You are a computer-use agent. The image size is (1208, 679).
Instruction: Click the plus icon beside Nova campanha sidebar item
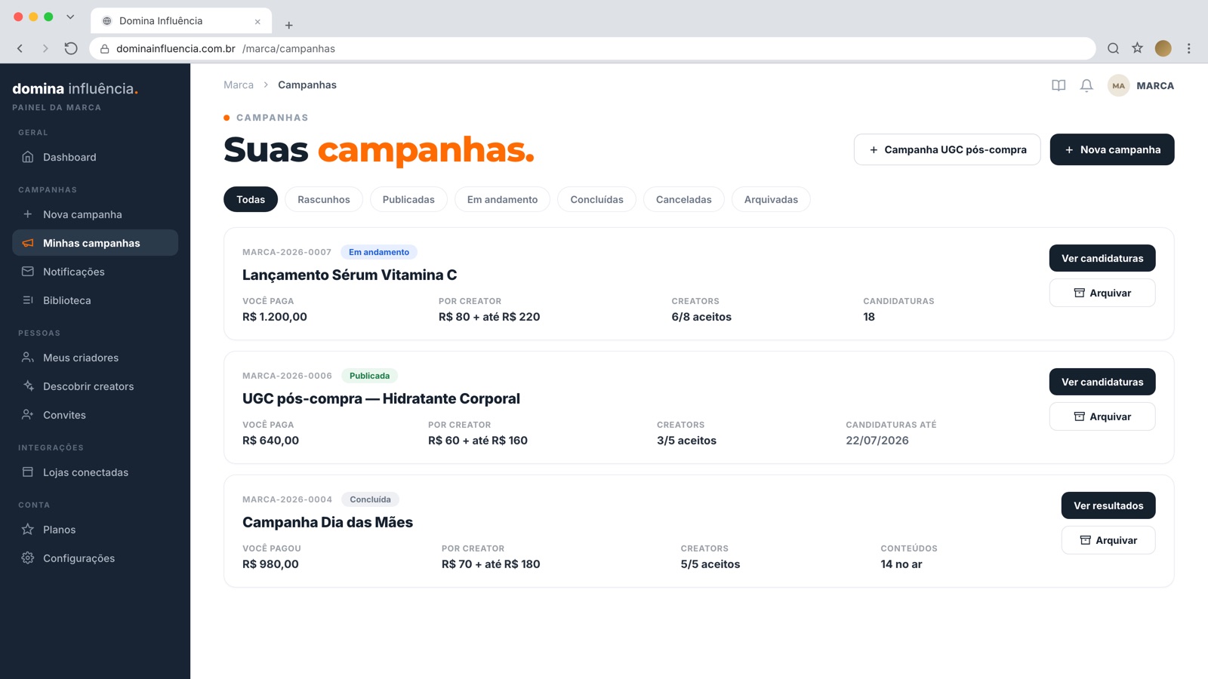tap(28, 214)
